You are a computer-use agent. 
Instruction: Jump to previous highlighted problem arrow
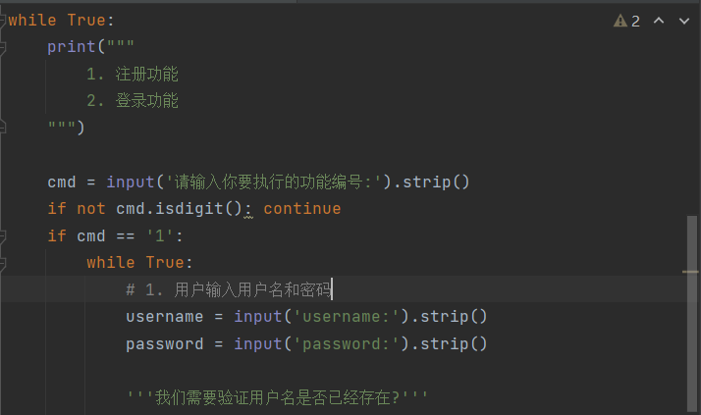[x=658, y=21]
